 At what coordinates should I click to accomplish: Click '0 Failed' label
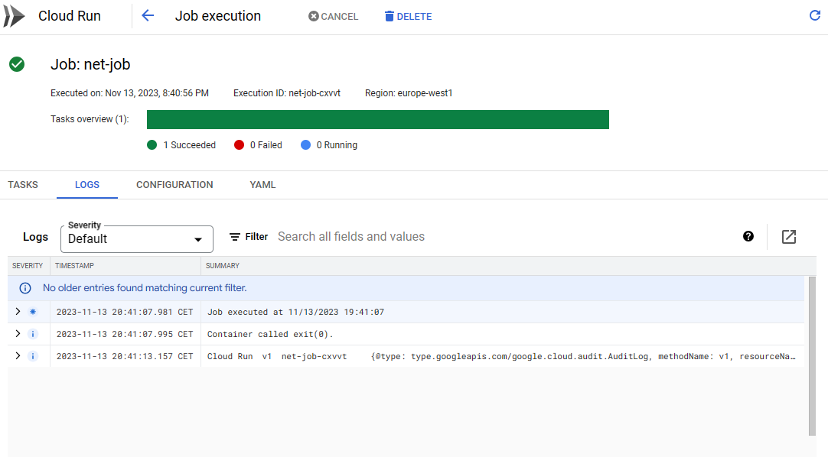coord(266,145)
